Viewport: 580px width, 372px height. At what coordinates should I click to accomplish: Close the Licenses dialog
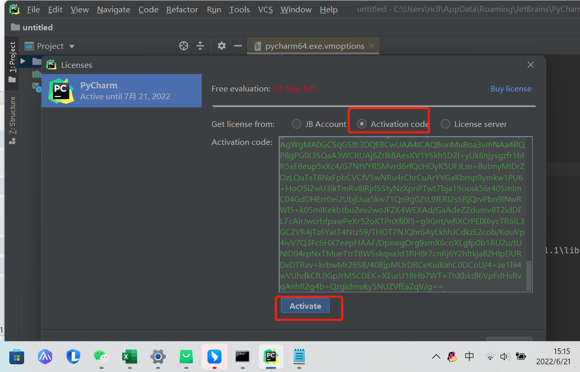530,65
